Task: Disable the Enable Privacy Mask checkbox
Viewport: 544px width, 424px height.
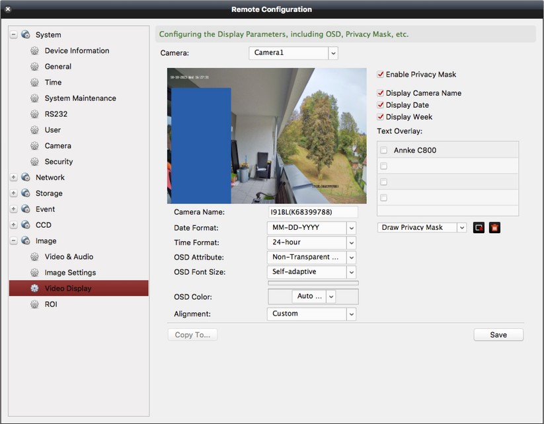Action: (381, 75)
